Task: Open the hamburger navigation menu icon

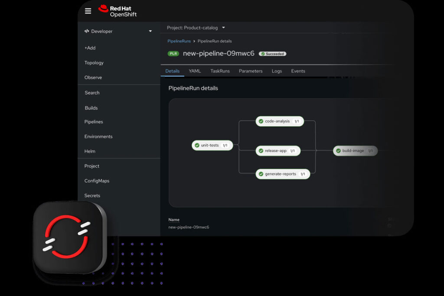Action: tap(88, 11)
